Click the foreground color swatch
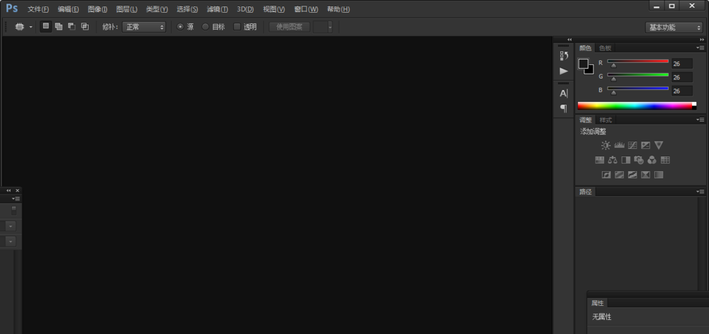 coord(584,64)
